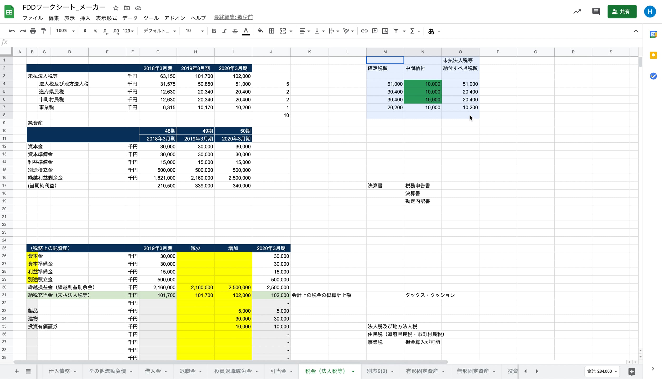Screen dimensions: 662x379
Task: Switch to the 別表5(2) sheet tab
Action: click(377, 371)
